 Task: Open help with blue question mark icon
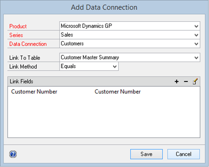click(13, 154)
